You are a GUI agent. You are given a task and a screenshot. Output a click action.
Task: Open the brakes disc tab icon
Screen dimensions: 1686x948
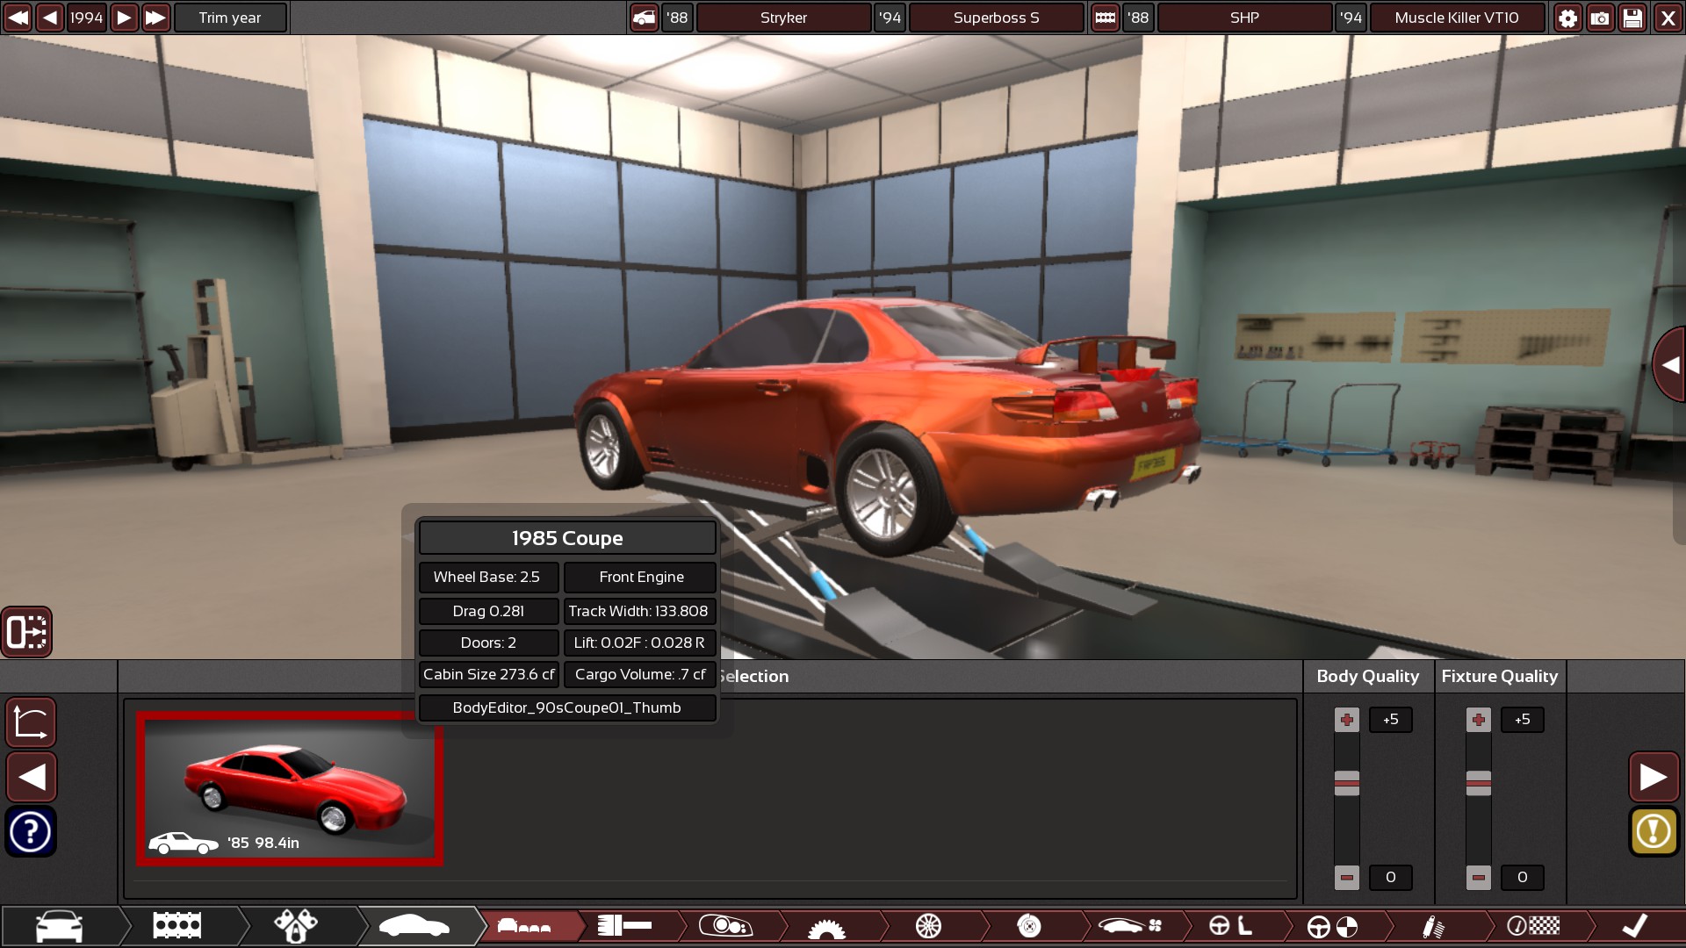pyautogui.click(x=1029, y=926)
